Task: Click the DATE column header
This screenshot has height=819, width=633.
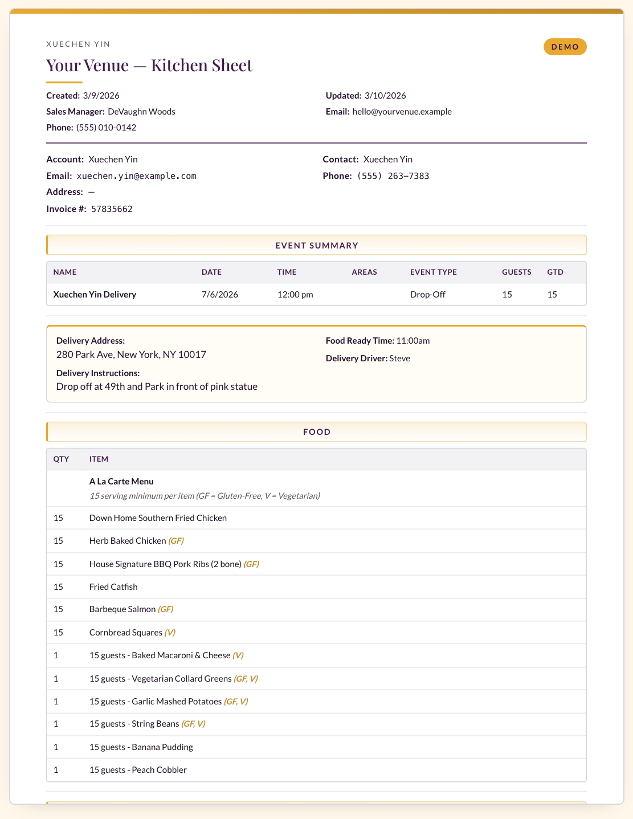Action: click(211, 272)
